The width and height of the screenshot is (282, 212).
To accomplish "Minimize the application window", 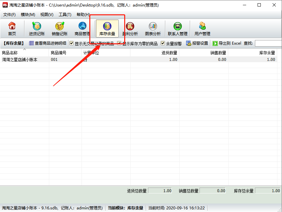I will tap(245, 5).
